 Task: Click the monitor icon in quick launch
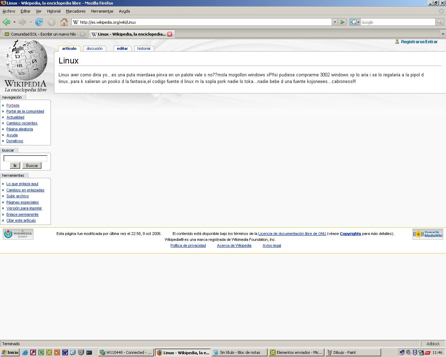81,352
